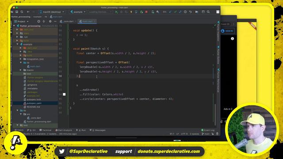Click the UTF-8 encoding status bar entry
Screen dimensions: 283x159
point(184,134)
